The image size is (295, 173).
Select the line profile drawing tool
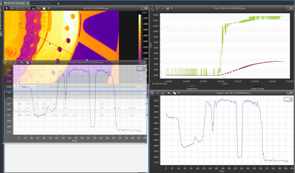point(28,8)
